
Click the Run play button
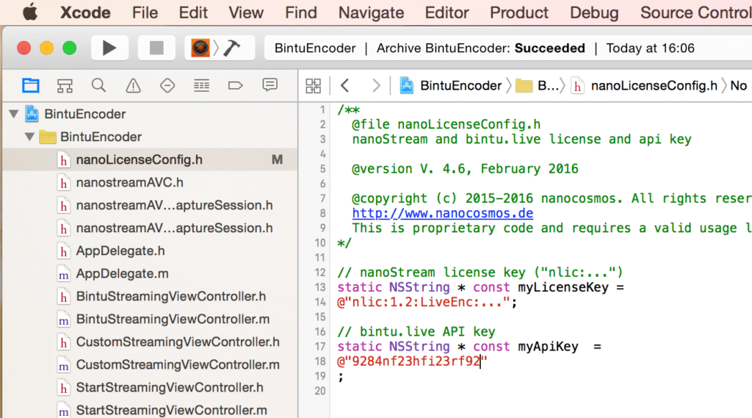pos(109,48)
